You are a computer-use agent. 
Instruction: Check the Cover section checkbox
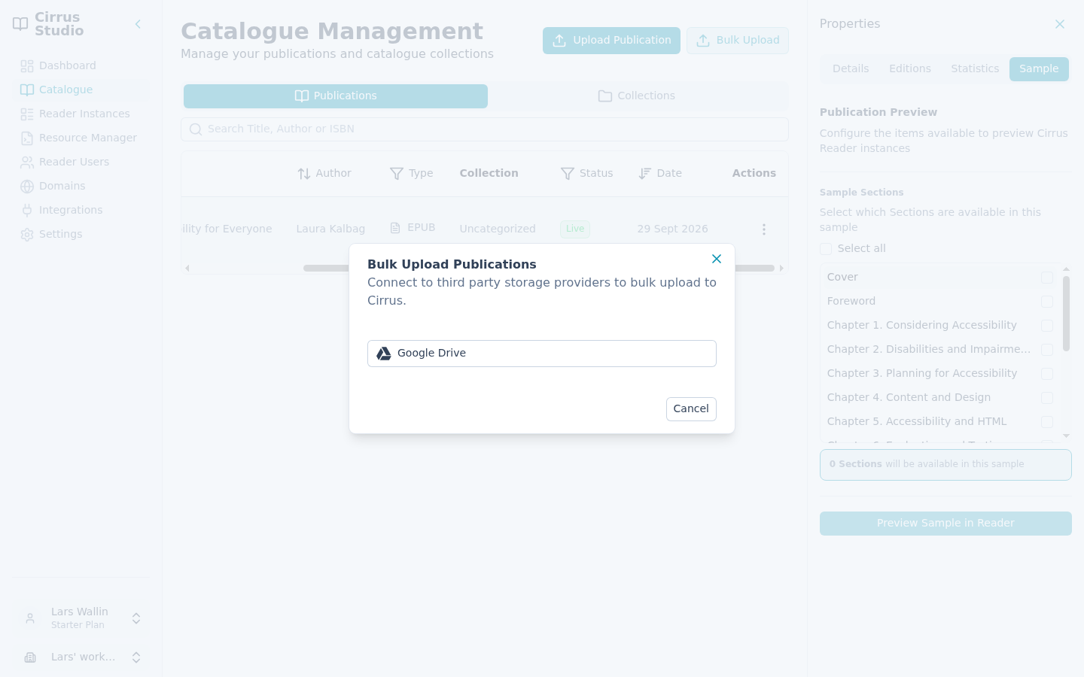[1047, 278]
